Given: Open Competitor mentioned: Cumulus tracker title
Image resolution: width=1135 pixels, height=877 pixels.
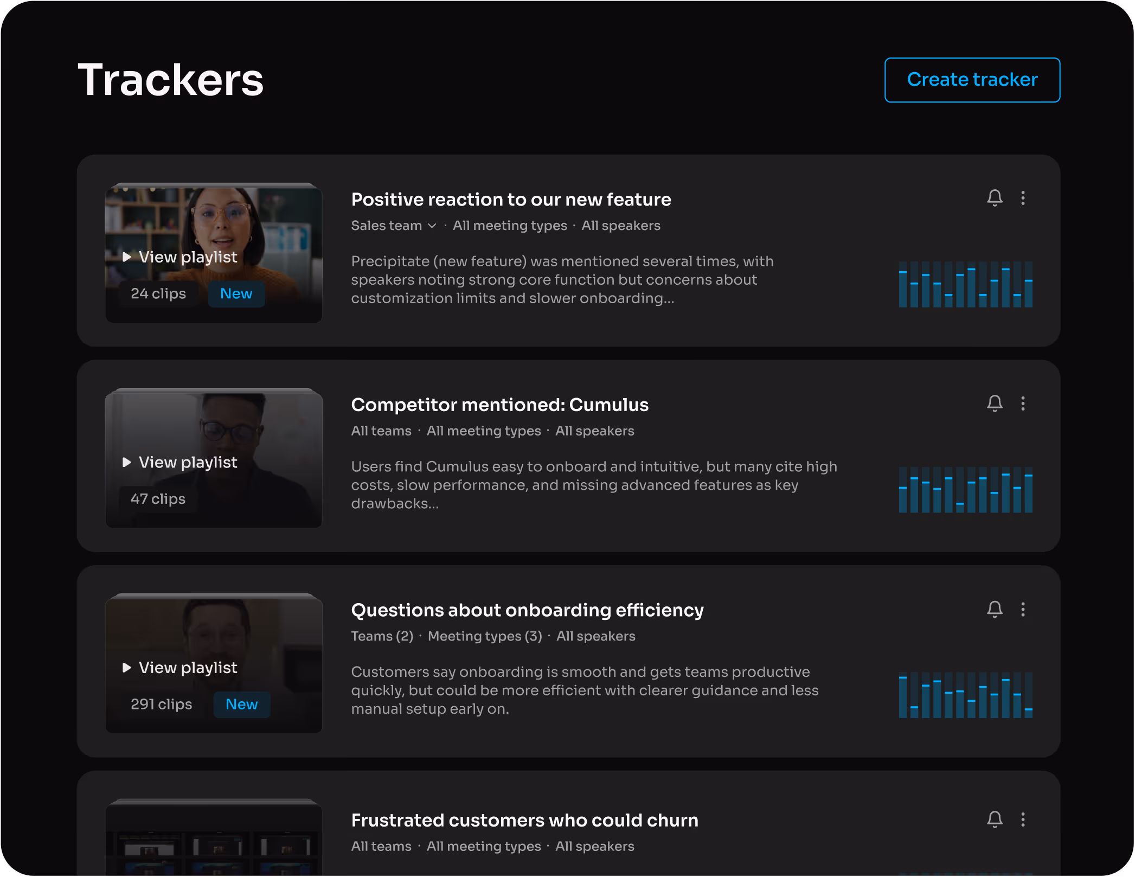Looking at the screenshot, I should [x=499, y=405].
